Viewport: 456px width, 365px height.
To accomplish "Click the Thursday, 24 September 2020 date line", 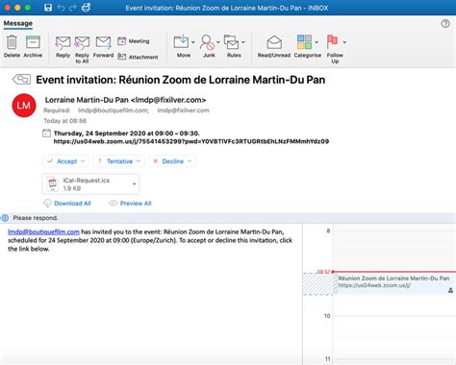I will point(127,134).
